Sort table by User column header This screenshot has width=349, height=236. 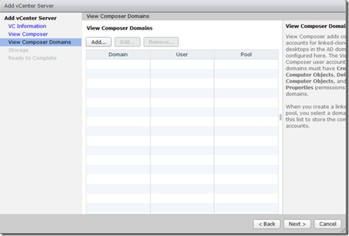[182, 54]
